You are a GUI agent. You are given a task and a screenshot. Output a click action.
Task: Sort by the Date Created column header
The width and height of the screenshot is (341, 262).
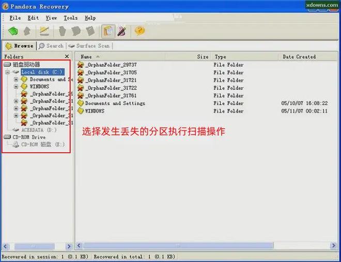[299, 57]
